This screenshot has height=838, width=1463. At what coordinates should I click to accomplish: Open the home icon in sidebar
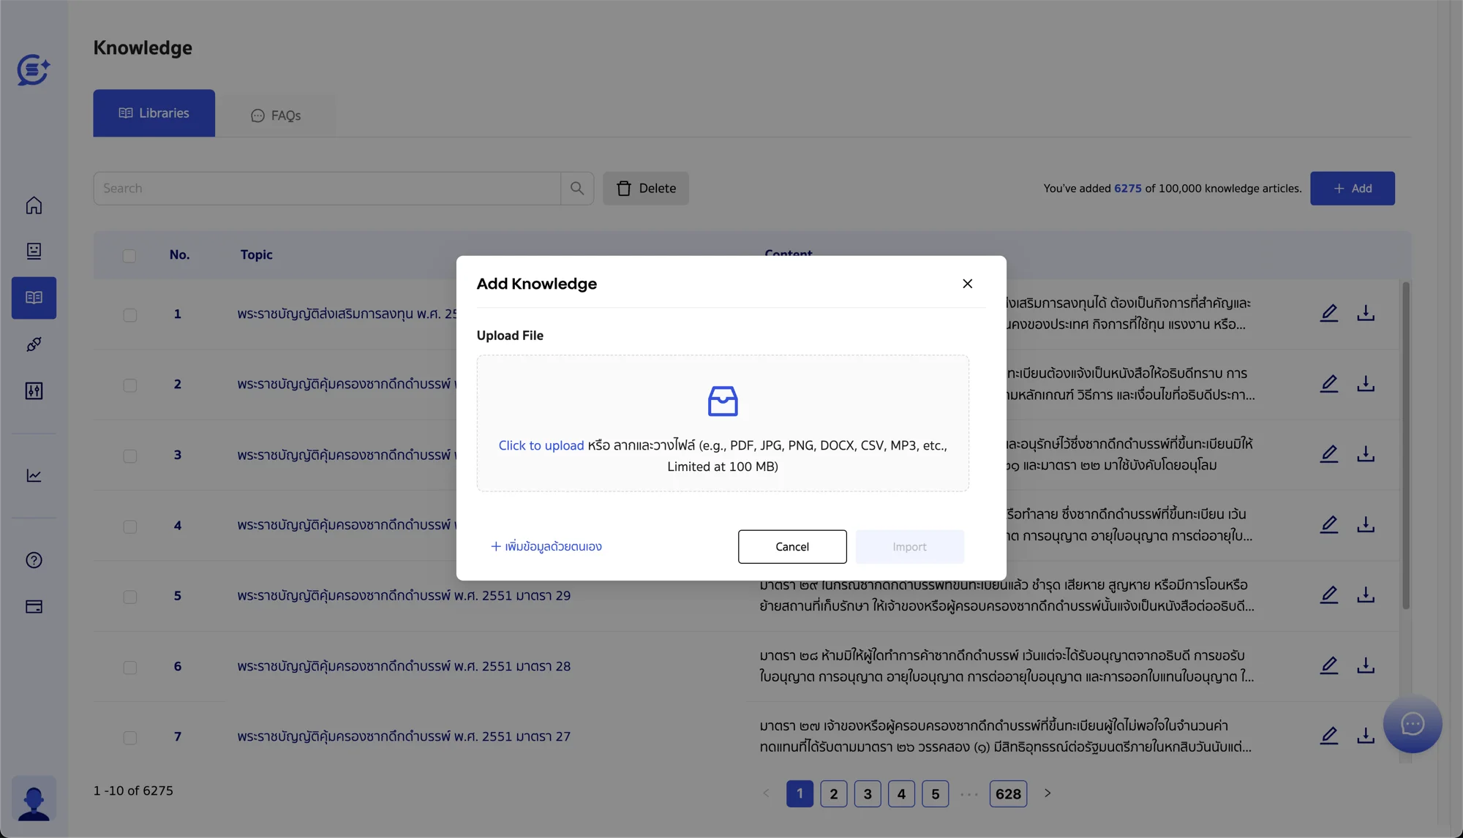click(x=34, y=205)
